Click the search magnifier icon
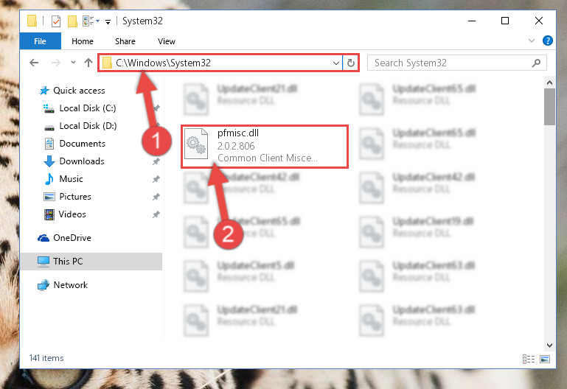 pos(536,63)
